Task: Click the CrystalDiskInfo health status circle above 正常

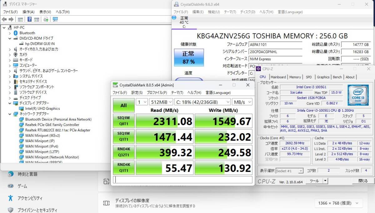Action: (174, 17)
